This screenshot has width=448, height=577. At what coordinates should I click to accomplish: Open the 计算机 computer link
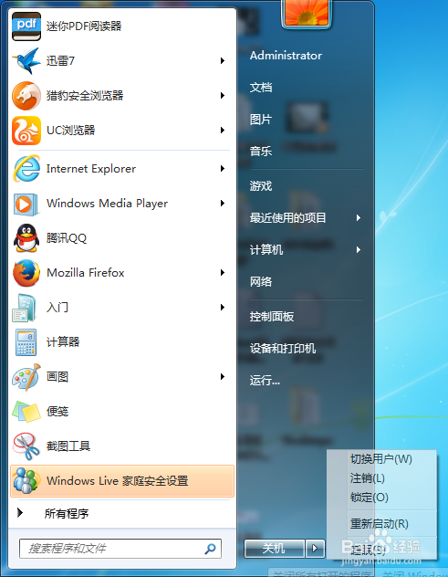coord(266,250)
